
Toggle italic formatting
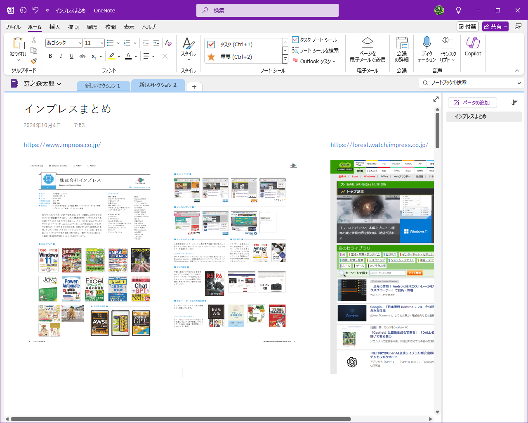tap(61, 56)
